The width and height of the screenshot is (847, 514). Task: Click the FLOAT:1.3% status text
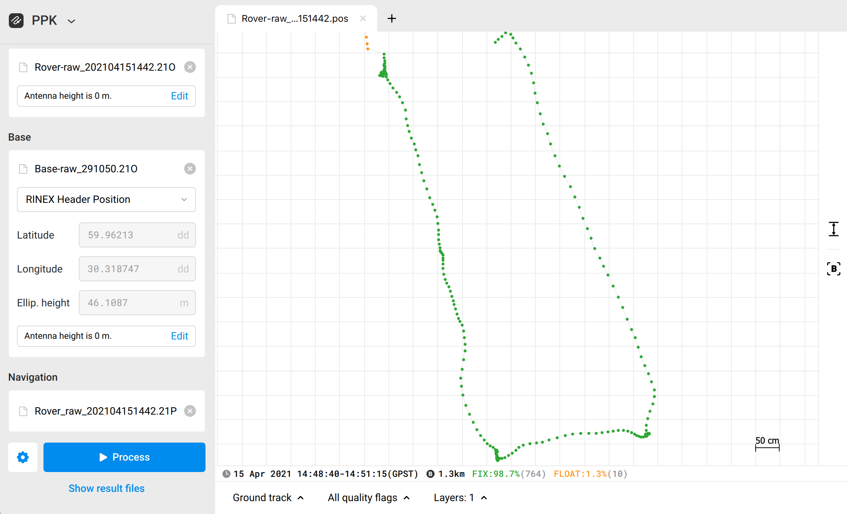(591, 474)
